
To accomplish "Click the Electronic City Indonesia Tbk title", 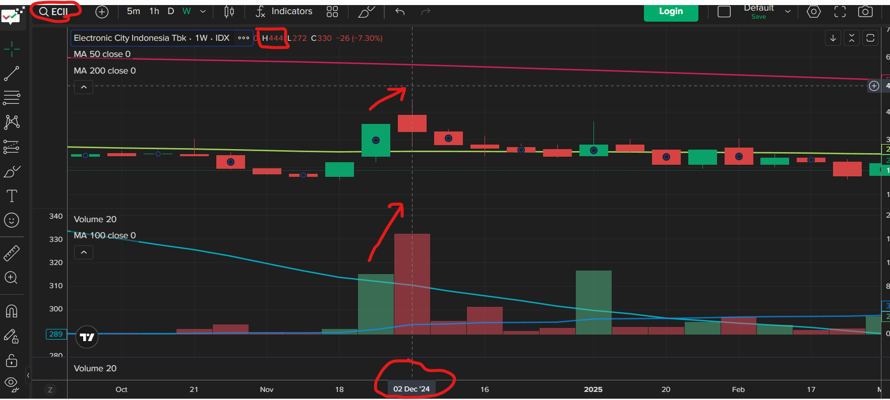I will (x=130, y=38).
